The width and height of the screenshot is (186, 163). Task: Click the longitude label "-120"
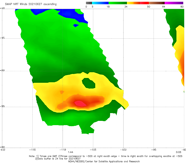tap(3, 150)
